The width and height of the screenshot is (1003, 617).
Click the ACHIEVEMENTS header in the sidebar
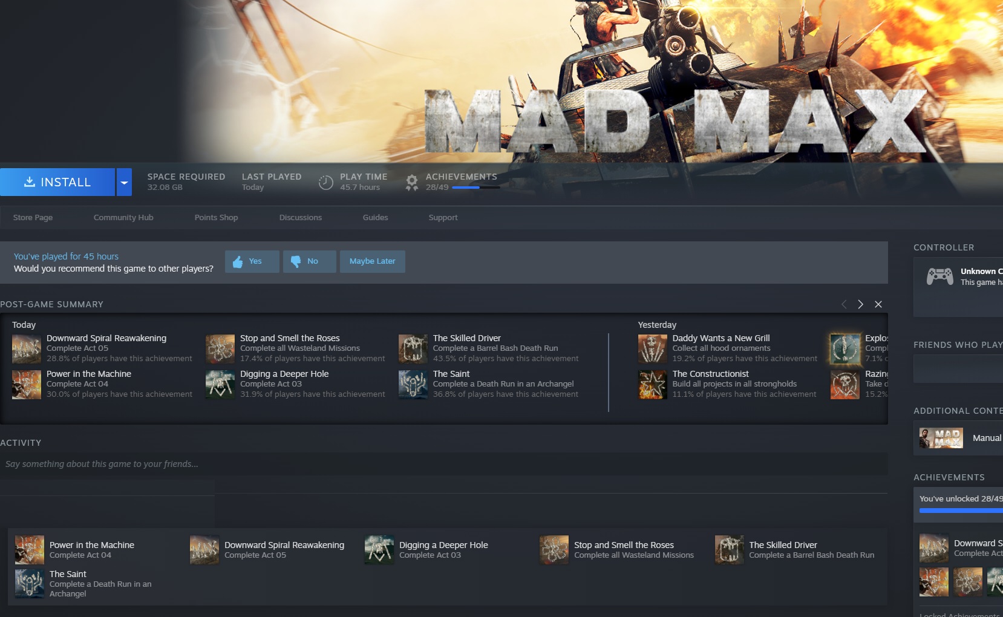(949, 477)
